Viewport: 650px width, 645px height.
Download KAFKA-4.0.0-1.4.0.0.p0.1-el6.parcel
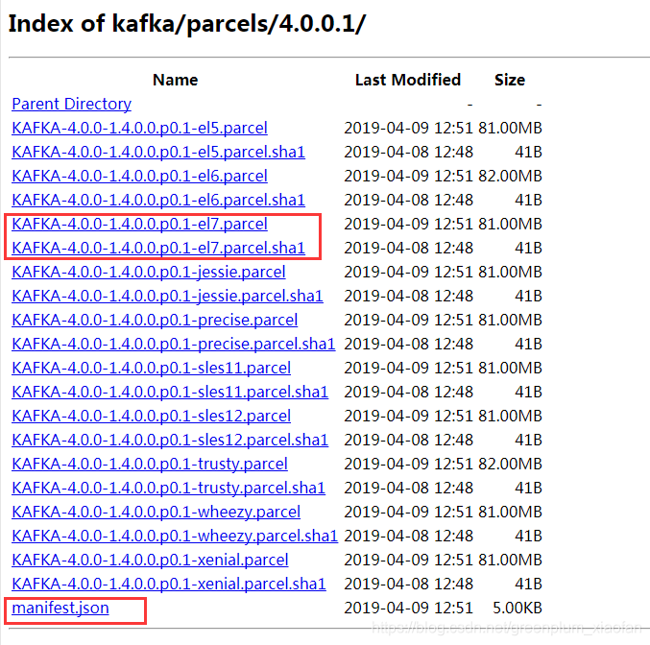click(x=139, y=177)
